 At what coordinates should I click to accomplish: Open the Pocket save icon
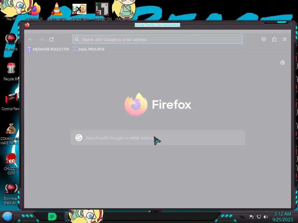(264, 39)
